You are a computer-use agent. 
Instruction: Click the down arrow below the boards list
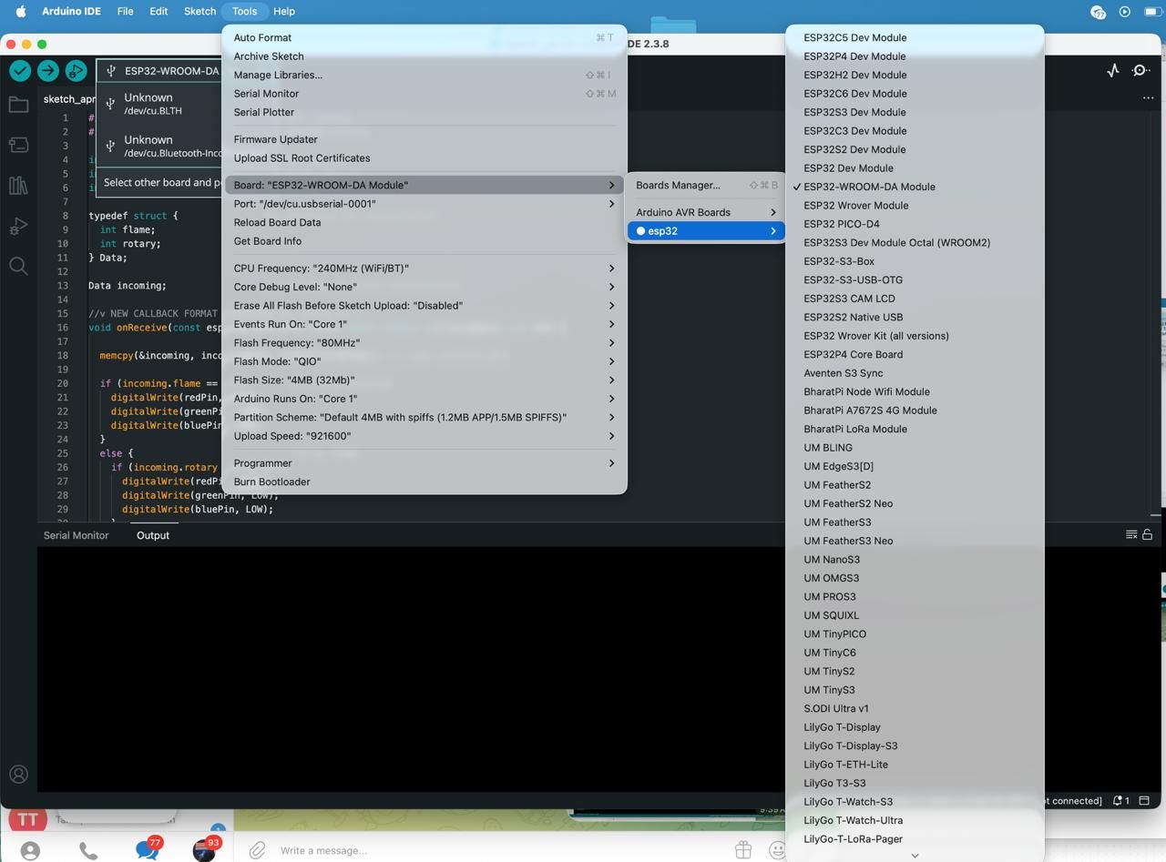click(915, 856)
